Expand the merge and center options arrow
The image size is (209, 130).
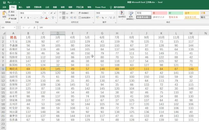click(92, 18)
